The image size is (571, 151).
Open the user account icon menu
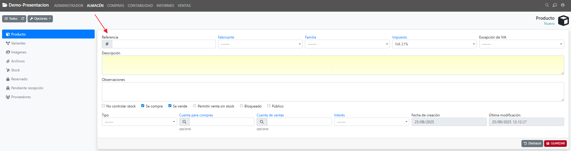[x=563, y=5]
